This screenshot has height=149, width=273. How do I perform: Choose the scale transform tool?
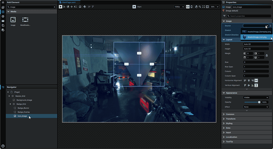(76, 7)
